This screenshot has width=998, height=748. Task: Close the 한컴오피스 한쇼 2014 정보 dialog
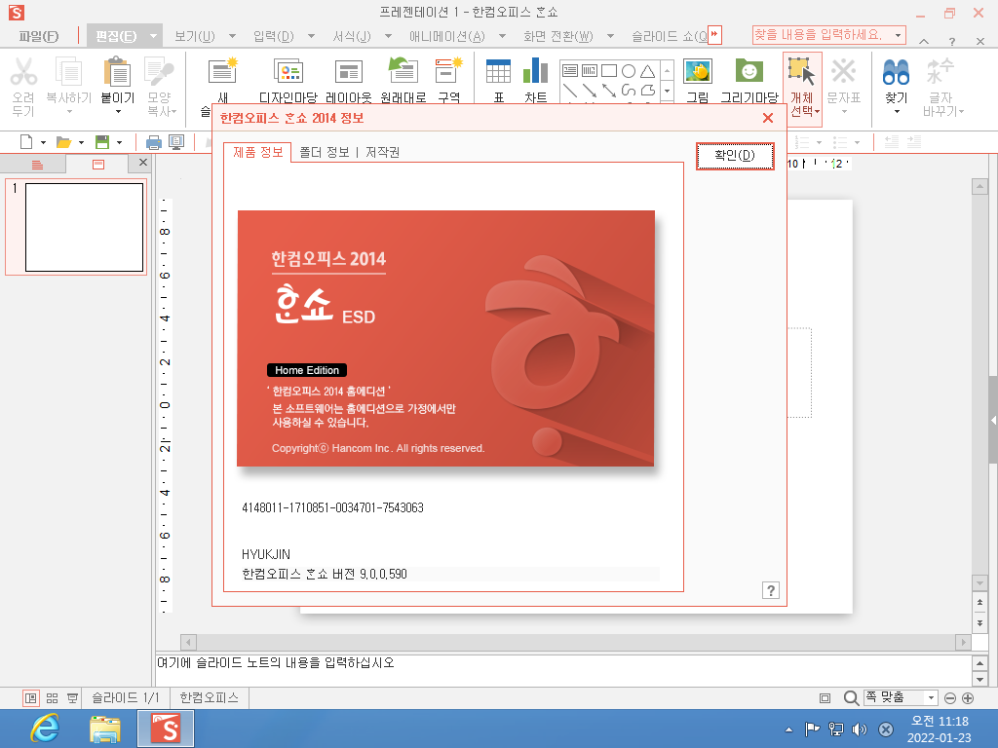coord(768,118)
